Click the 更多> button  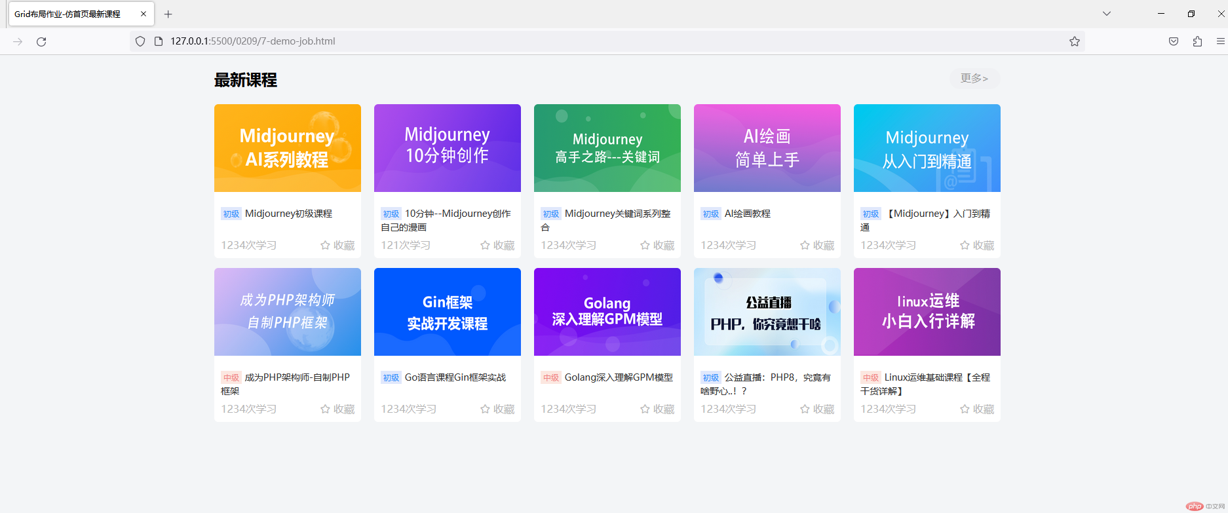(x=974, y=79)
